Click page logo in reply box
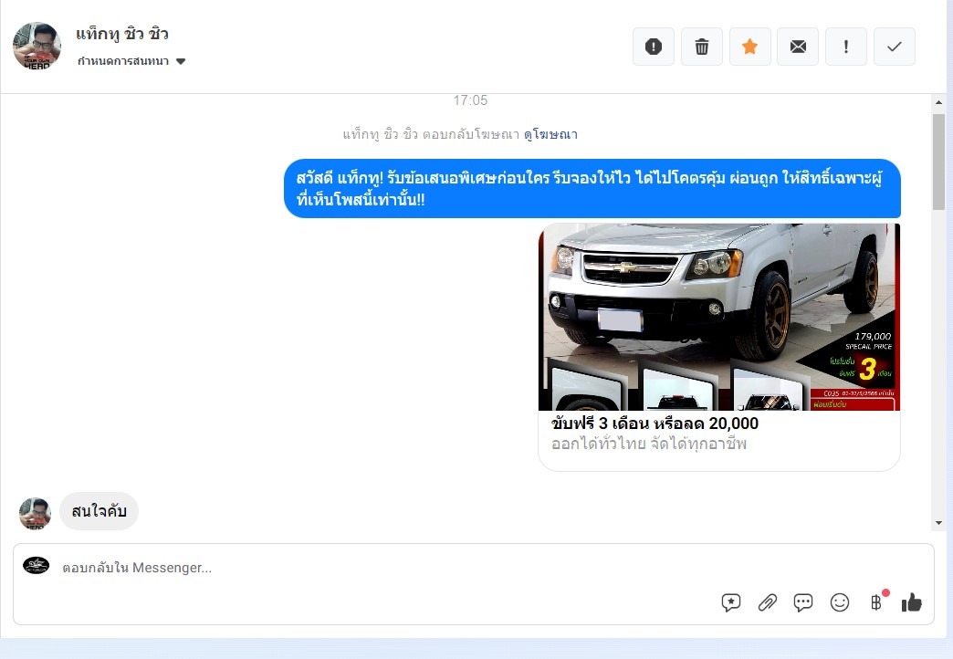This screenshot has width=953, height=659. pyautogui.click(x=36, y=566)
